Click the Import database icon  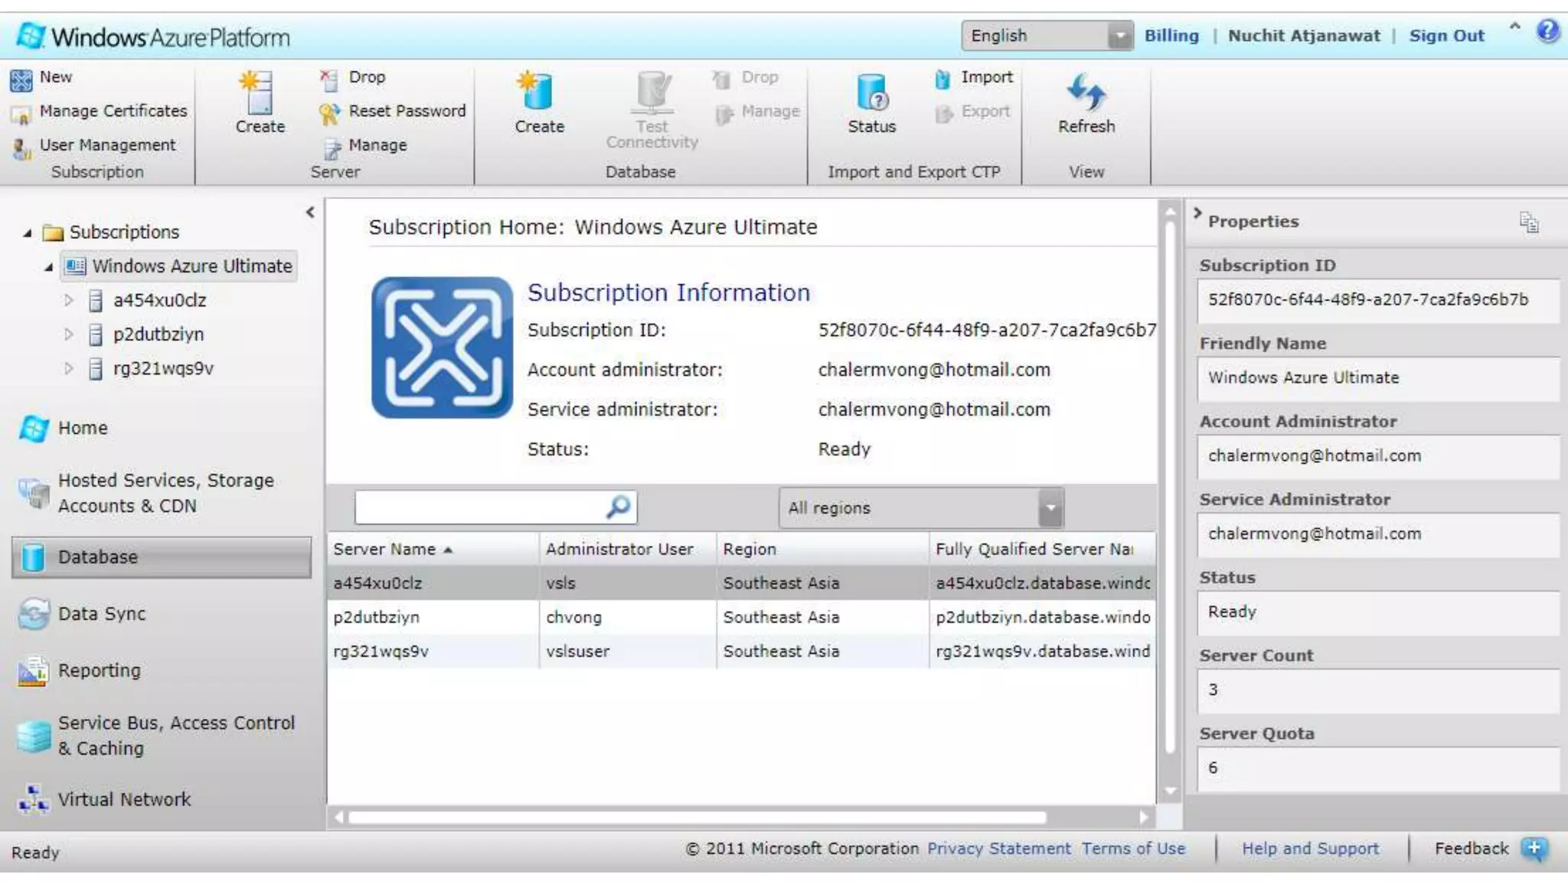(943, 78)
